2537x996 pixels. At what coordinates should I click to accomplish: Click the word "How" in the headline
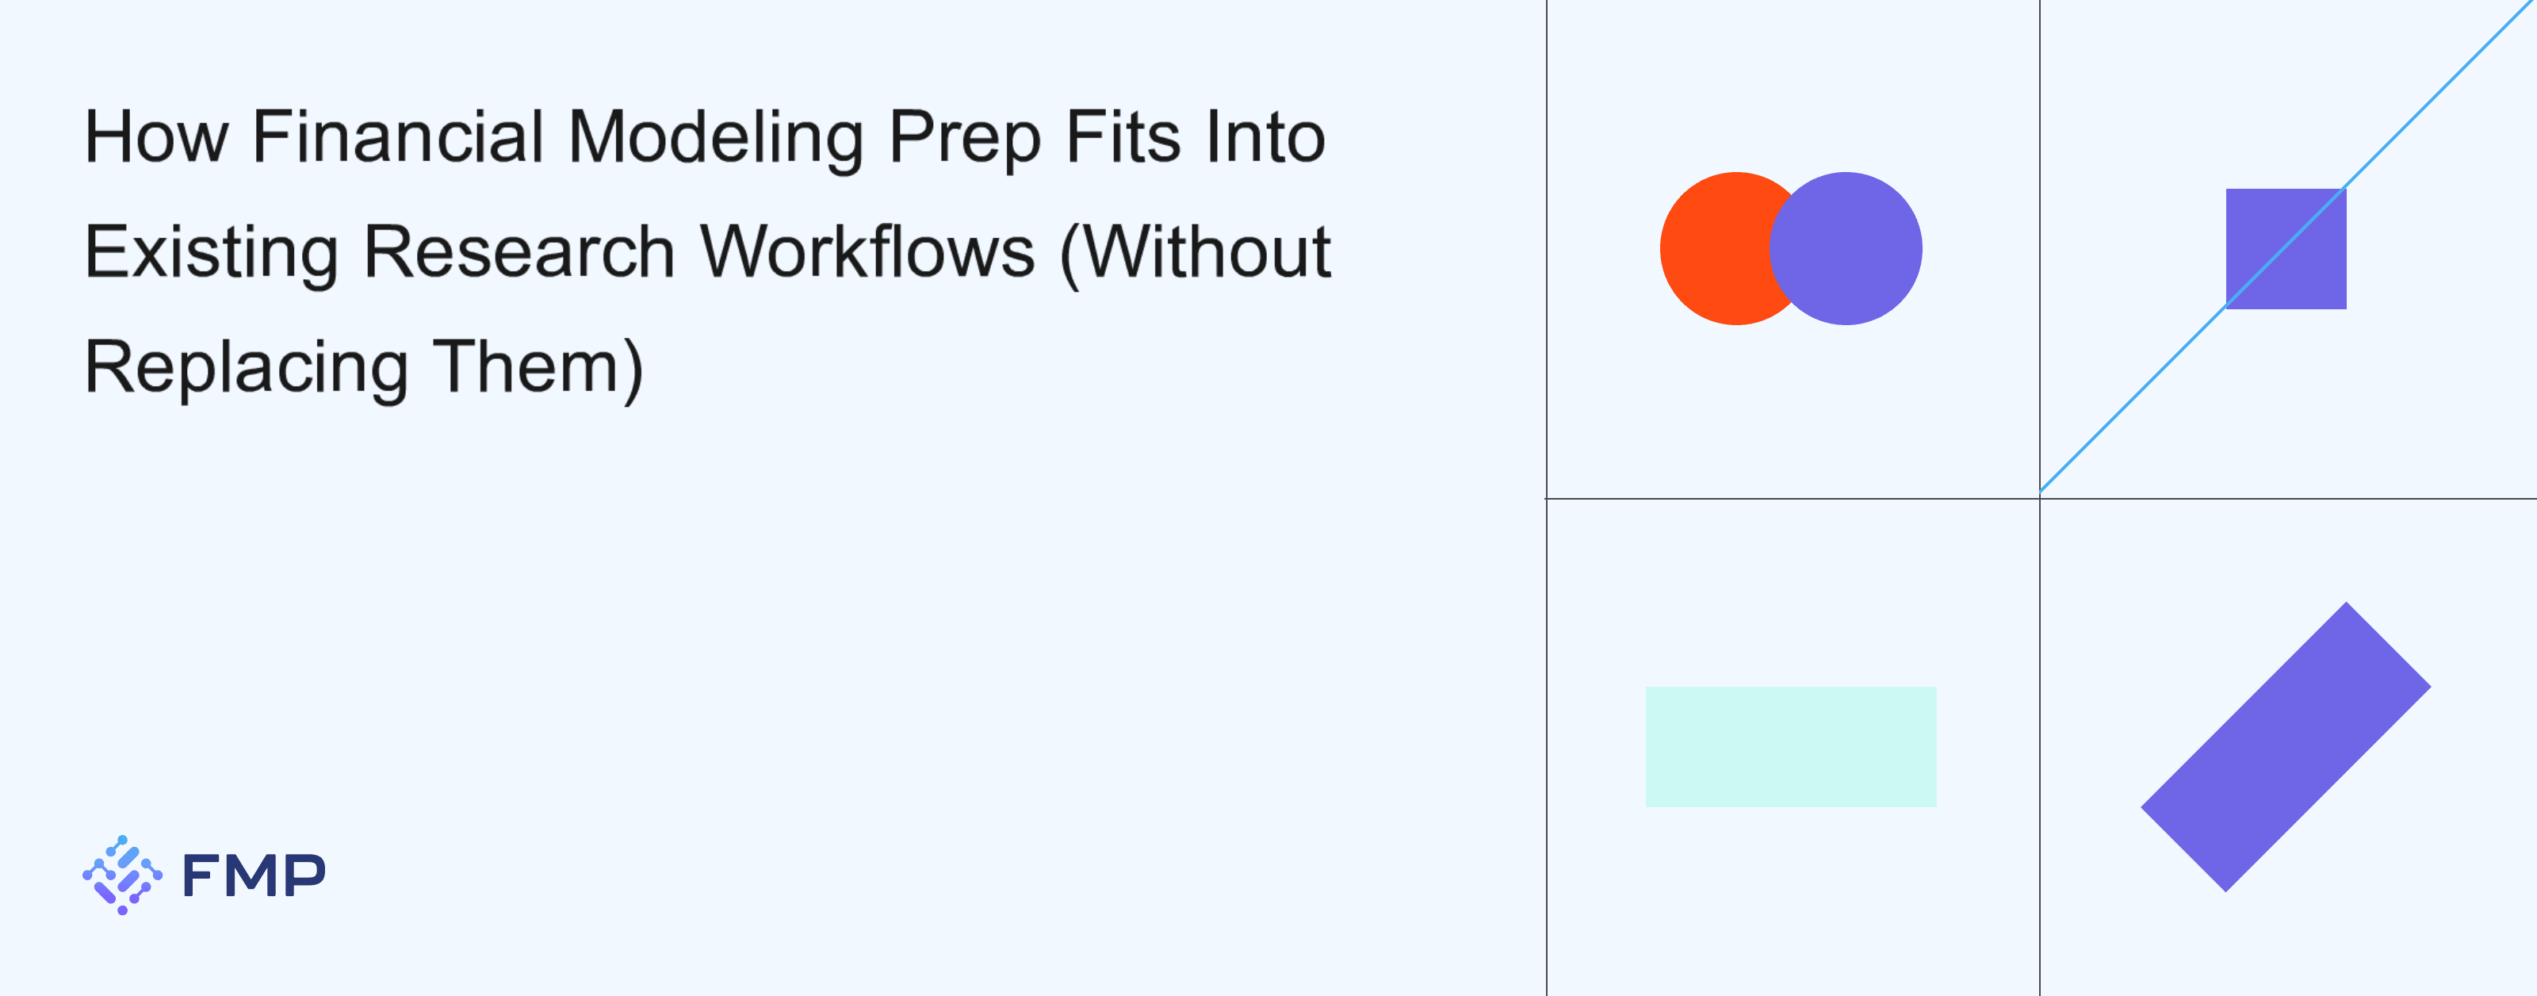[155, 137]
